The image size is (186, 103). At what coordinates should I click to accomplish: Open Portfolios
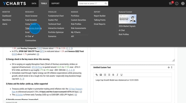75,16
